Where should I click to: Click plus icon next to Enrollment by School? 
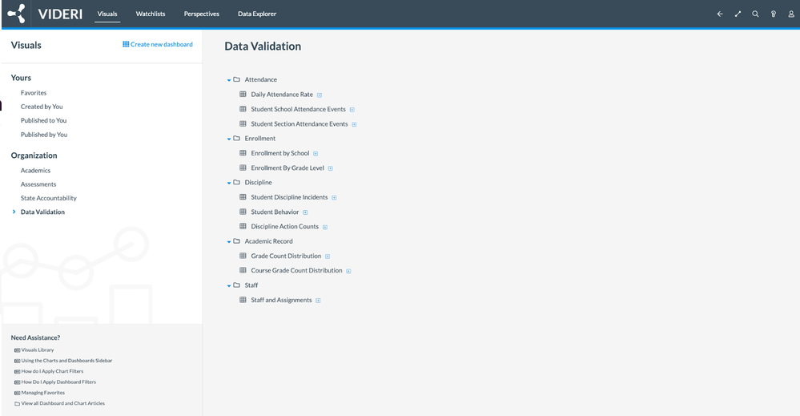(316, 154)
